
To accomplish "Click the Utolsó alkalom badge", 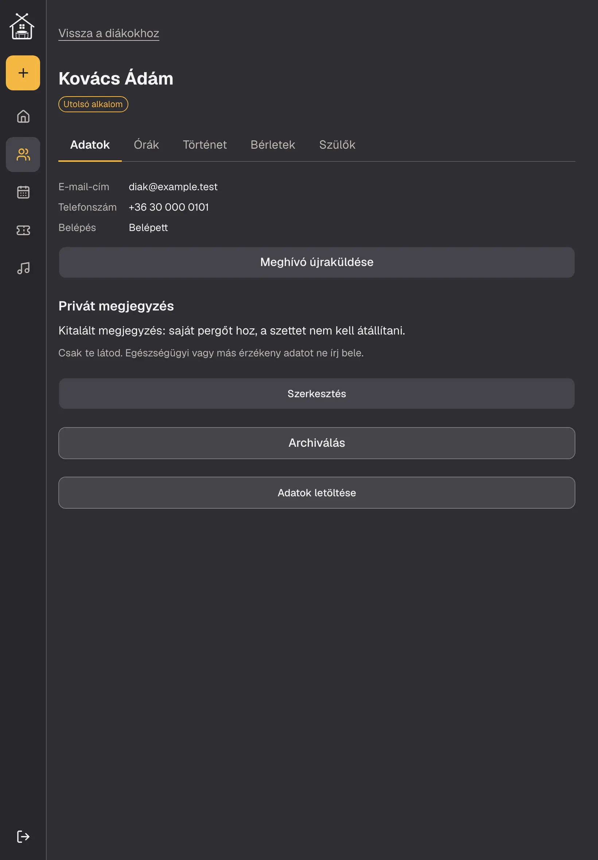I will (x=93, y=104).
